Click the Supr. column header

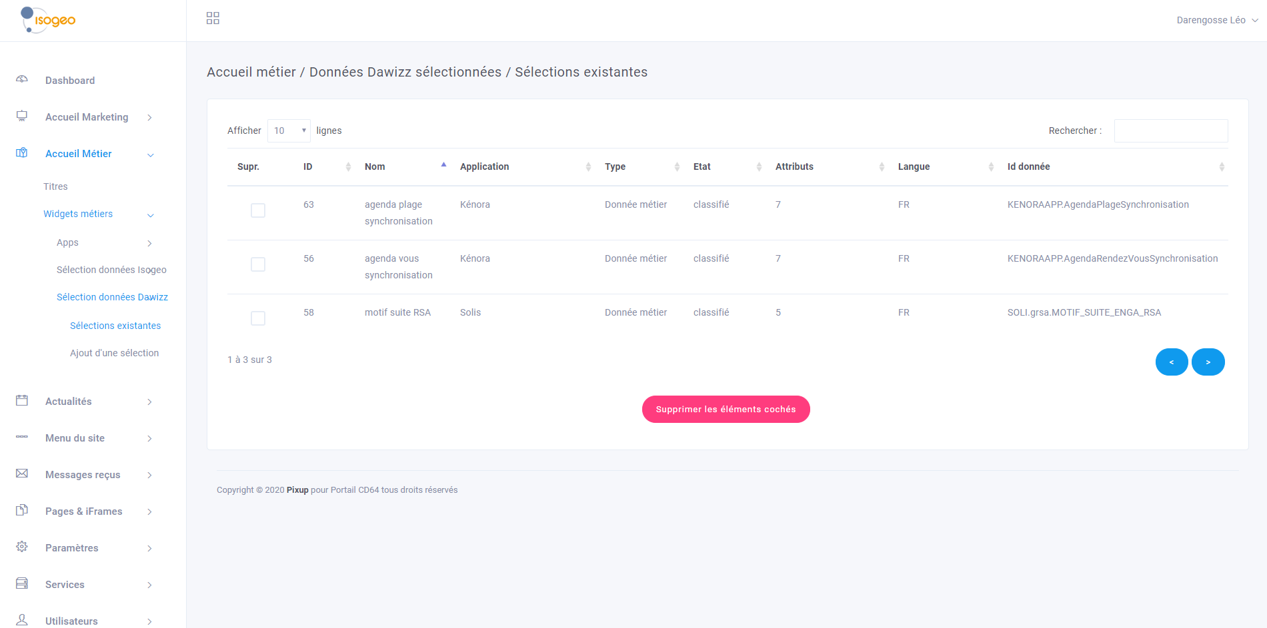248,166
